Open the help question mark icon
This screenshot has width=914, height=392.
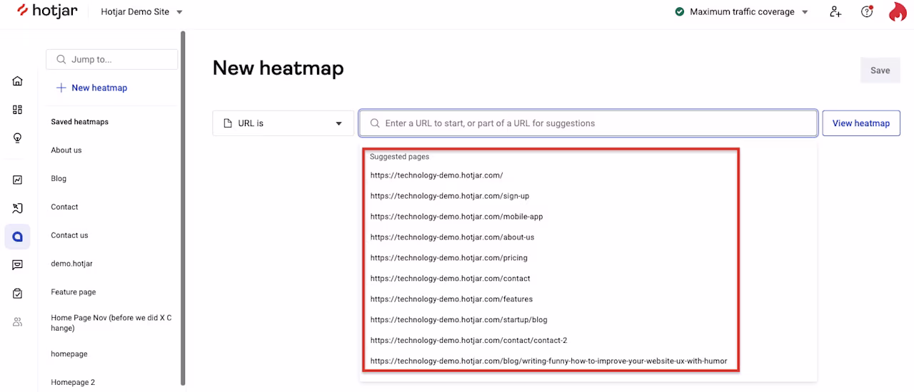tap(867, 12)
